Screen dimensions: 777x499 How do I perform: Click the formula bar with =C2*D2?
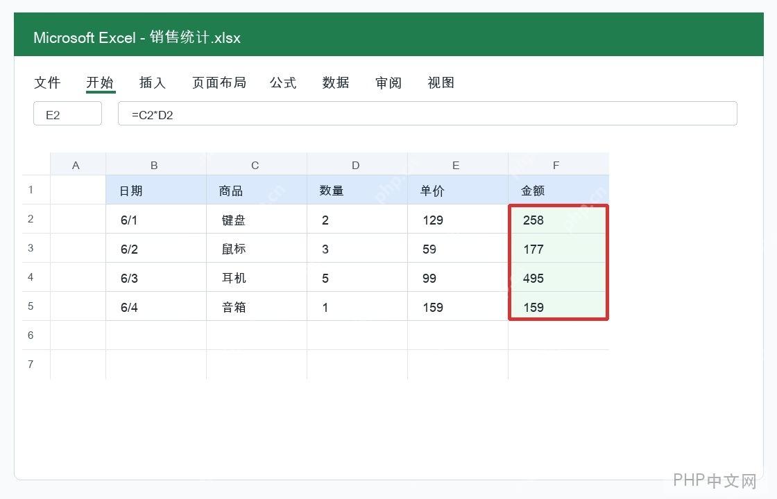pyautogui.click(x=427, y=114)
